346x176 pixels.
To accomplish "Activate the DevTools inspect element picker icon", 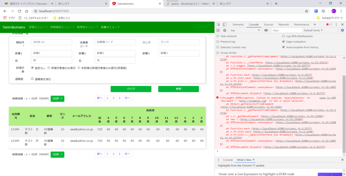I will [218, 25].
